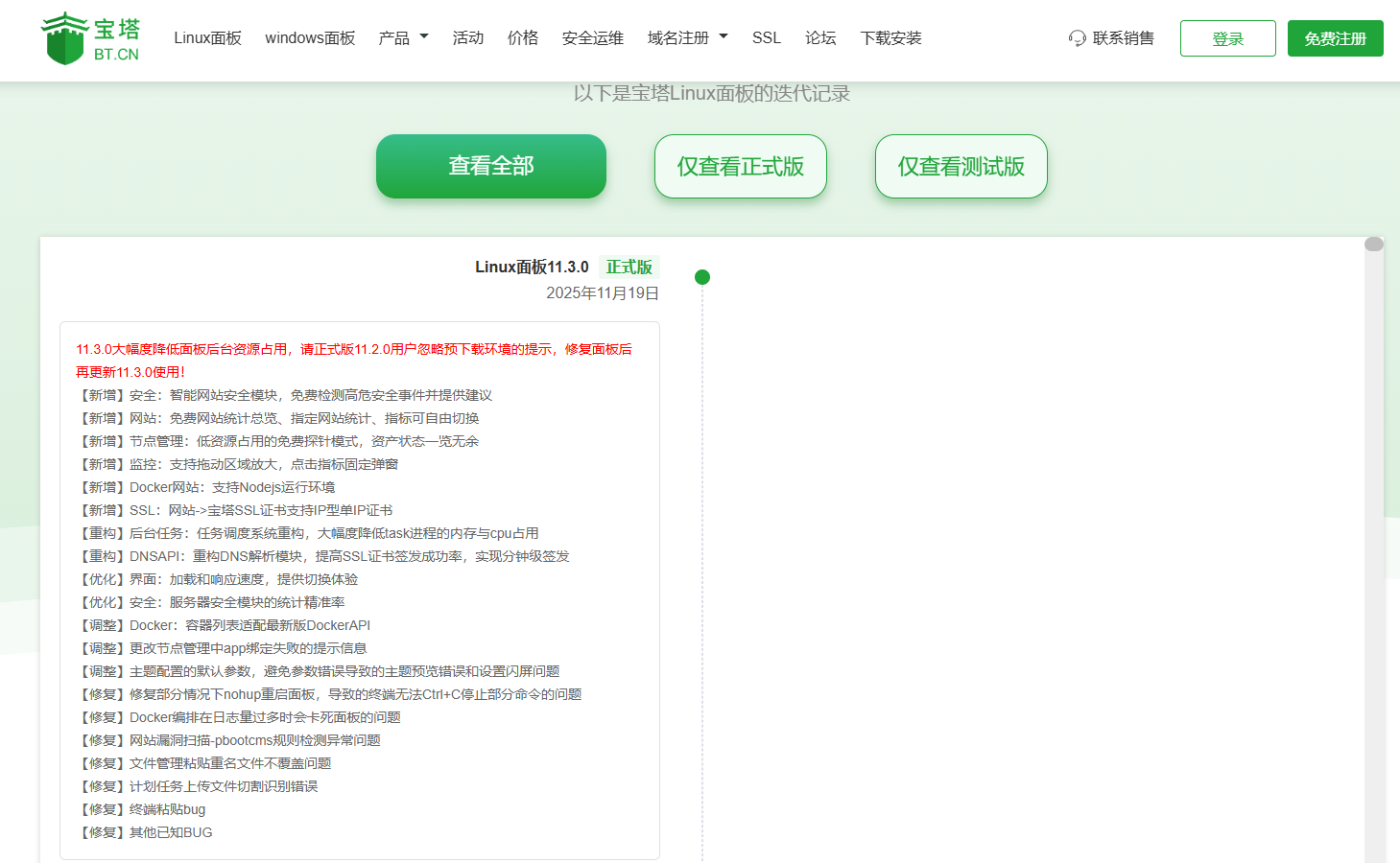The height and width of the screenshot is (863, 1400).
Task: Open the 价格 page
Action: click(522, 37)
